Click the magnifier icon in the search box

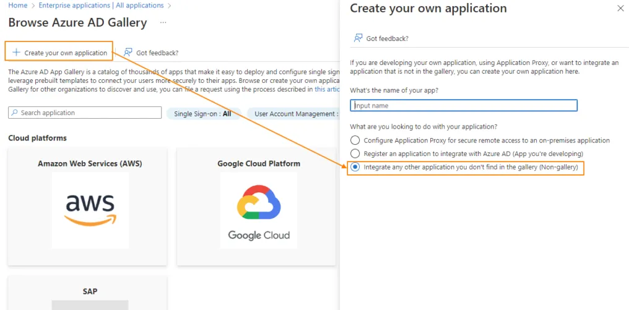coord(15,113)
